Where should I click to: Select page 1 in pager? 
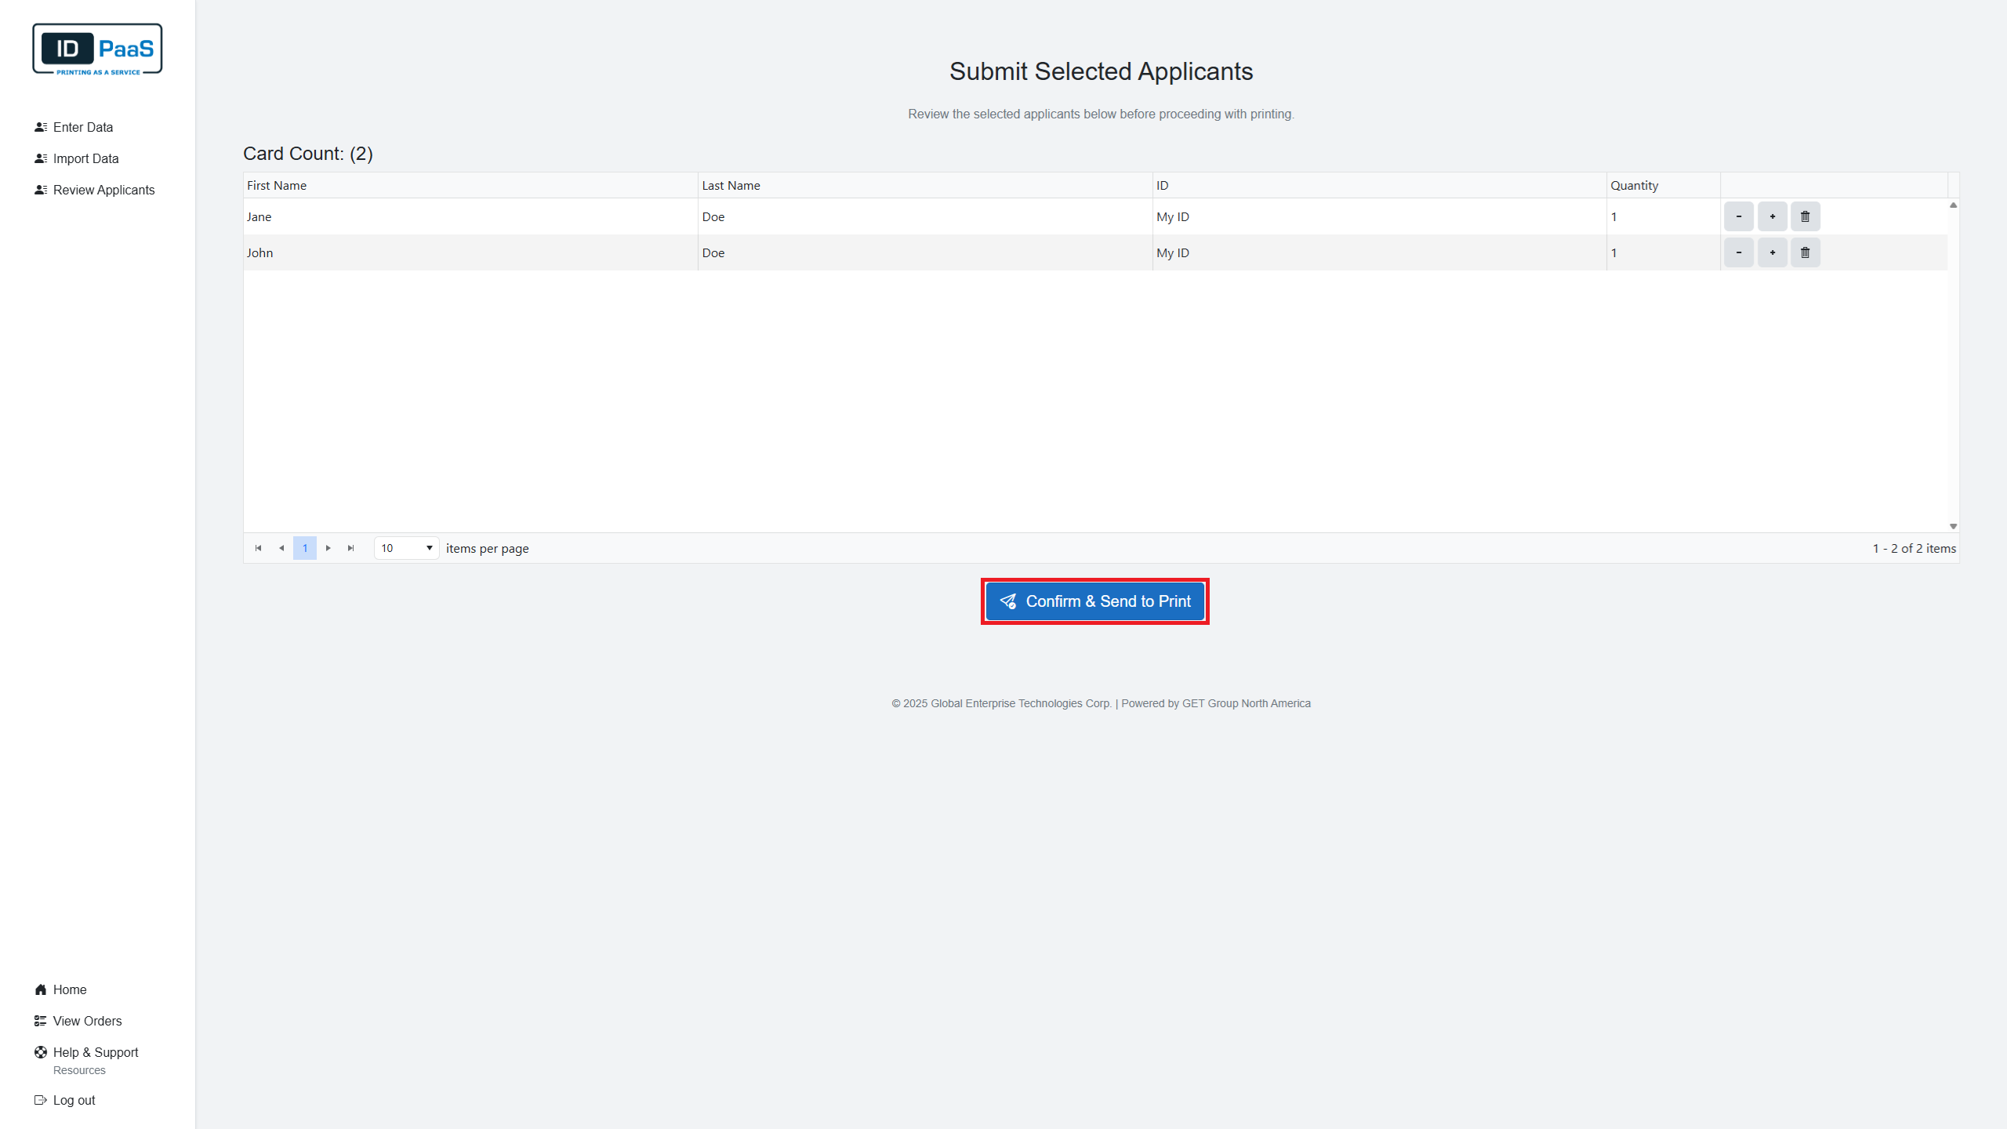coord(305,548)
